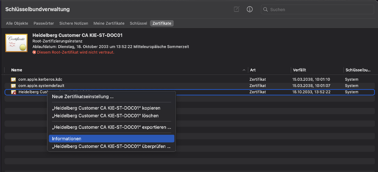The height and width of the screenshot is (172, 378).
Task: Choose the kopieren option in context menu
Action: pos(111,108)
